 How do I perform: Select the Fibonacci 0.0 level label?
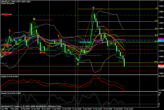point(157,8)
